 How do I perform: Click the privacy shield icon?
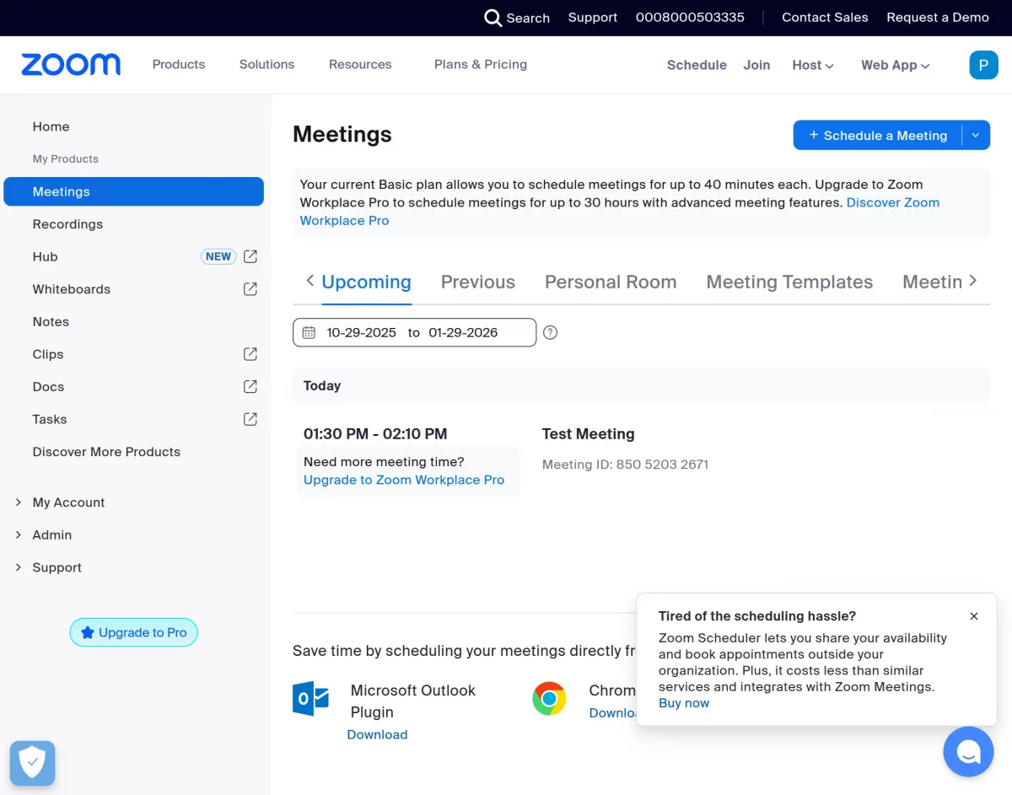(x=32, y=763)
